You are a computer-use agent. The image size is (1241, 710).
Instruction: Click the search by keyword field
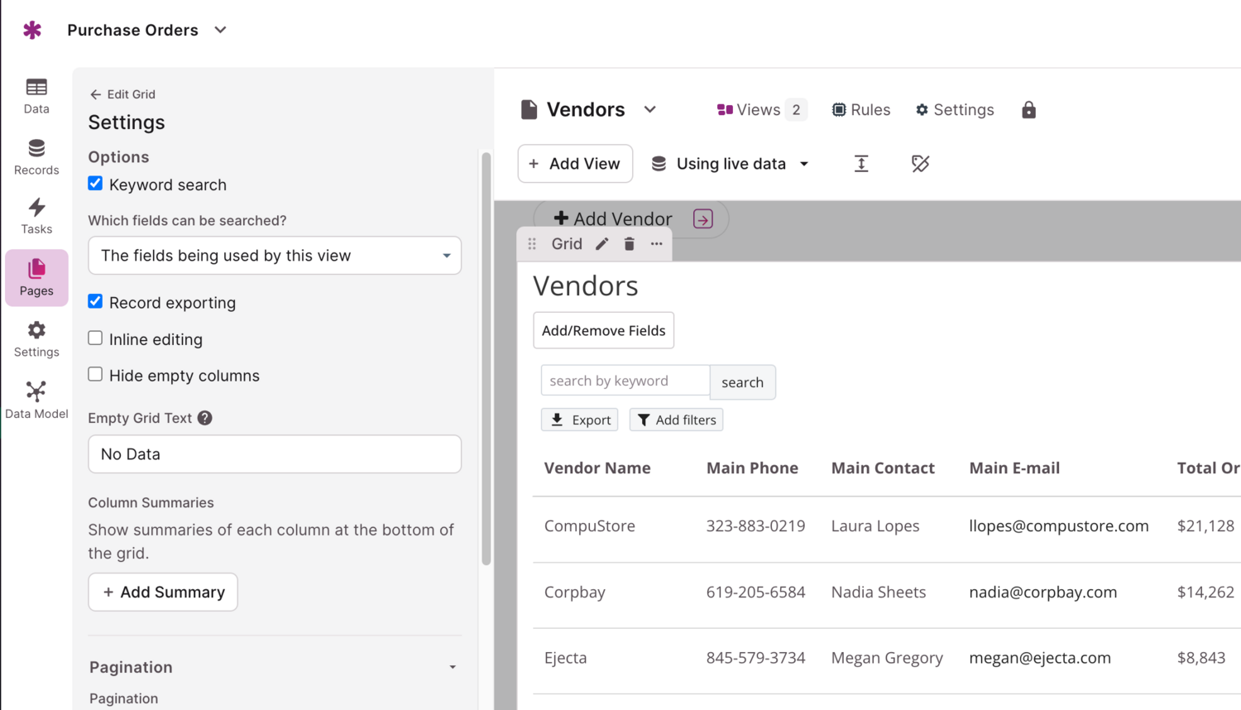(x=625, y=381)
